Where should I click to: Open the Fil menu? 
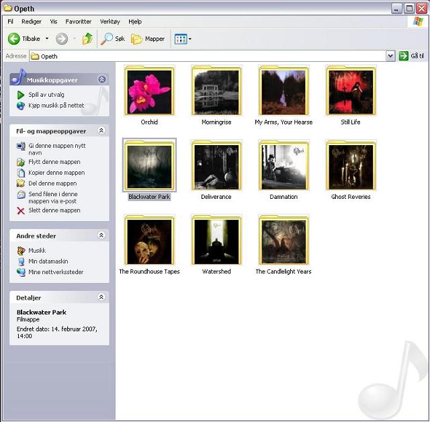[11, 22]
